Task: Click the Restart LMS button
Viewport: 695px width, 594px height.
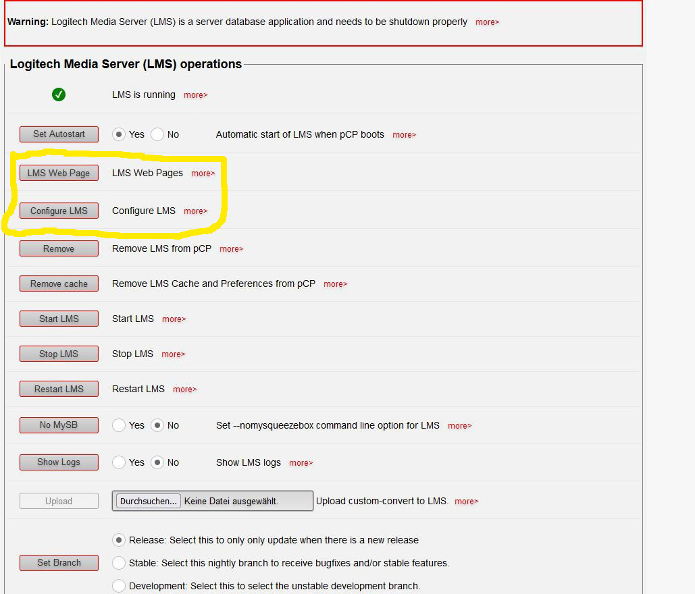Action: coord(59,389)
